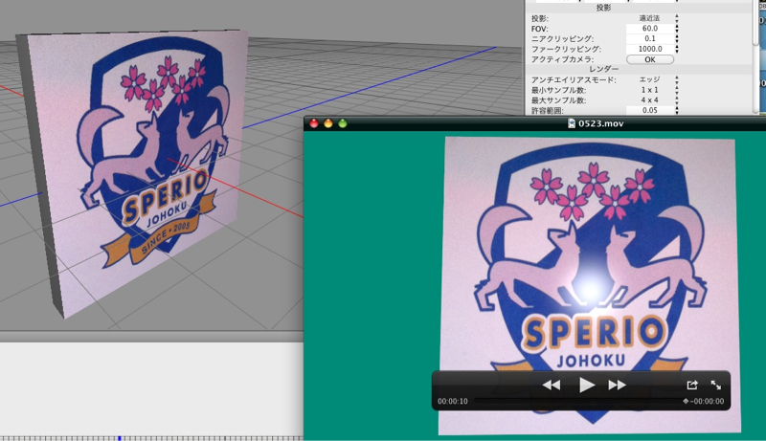Click near clipping field 0.1
766x441 pixels.
pos(650,38)
